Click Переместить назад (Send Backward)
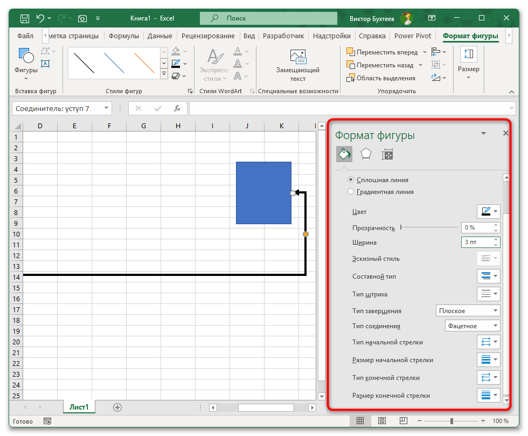Screen dimensions: 528x436 point(380,65)
